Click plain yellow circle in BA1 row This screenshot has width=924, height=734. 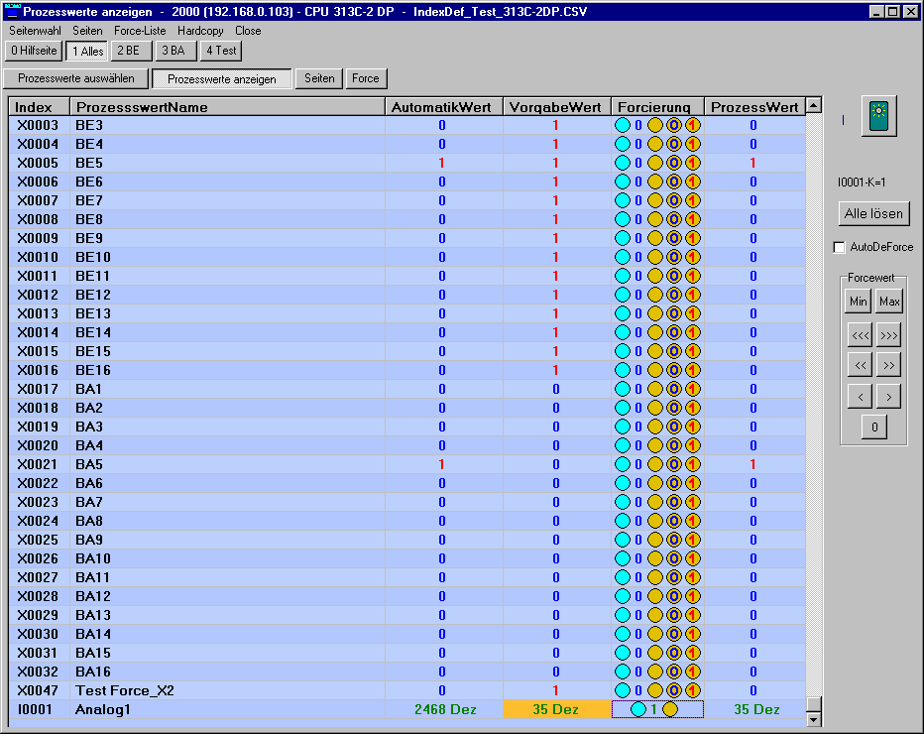tap(655, 389)
